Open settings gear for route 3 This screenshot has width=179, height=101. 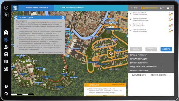pyautogui.click(x=170, y=15)
